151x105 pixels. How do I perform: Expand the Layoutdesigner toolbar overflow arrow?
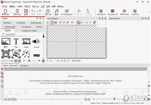106,23
